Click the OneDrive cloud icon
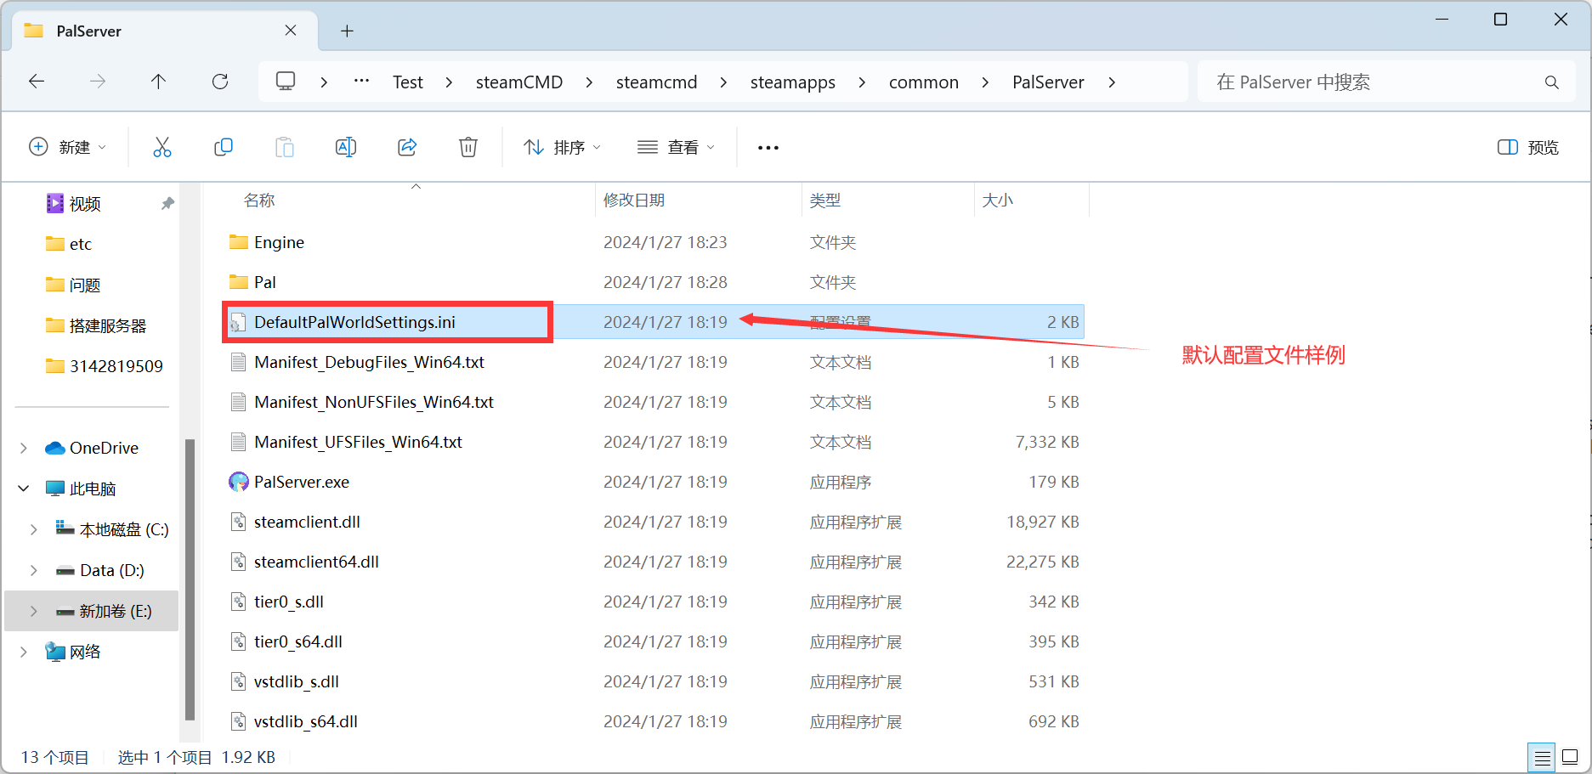The width and height of the screenshot is (1592, 774). pyautogui.click(x=55, y=448)
